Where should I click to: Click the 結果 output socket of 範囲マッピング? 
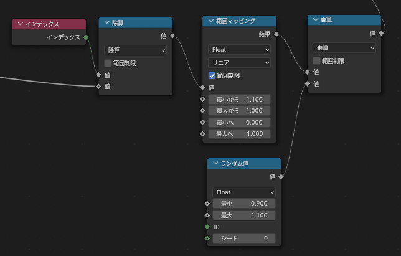pos(276,34)
